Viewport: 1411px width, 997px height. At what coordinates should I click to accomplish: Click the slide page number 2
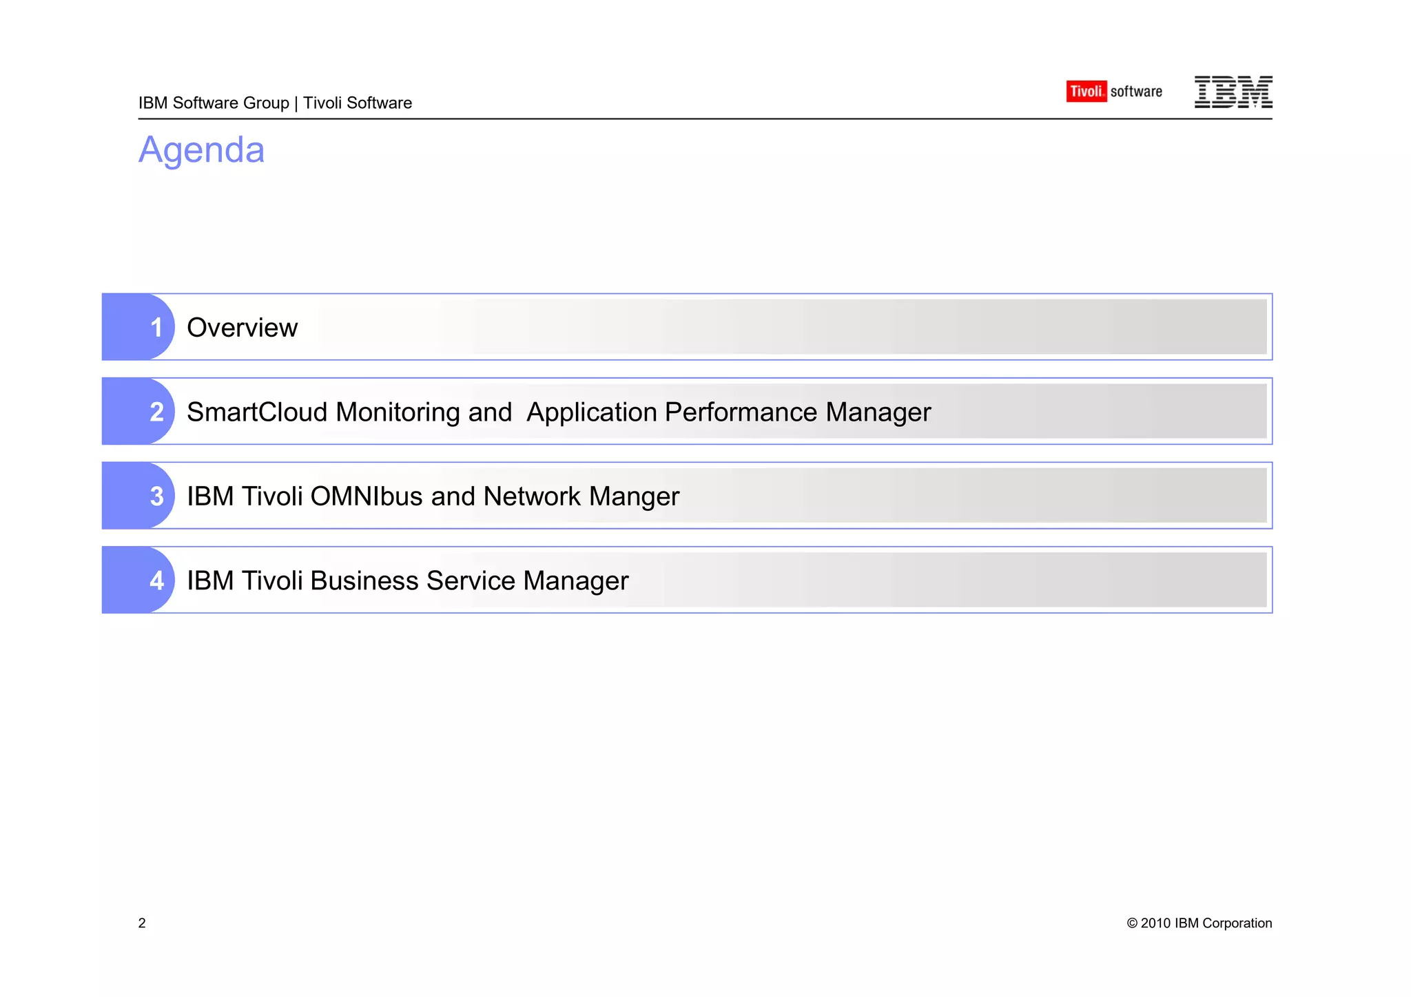tap(142, 923)
